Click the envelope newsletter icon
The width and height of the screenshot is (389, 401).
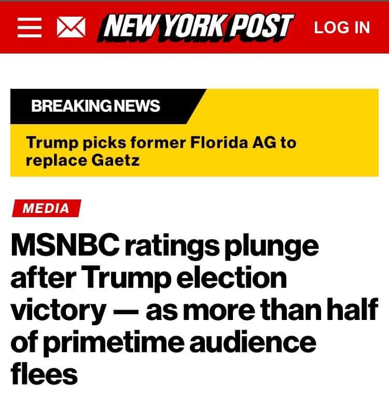(x=70, y=27)
